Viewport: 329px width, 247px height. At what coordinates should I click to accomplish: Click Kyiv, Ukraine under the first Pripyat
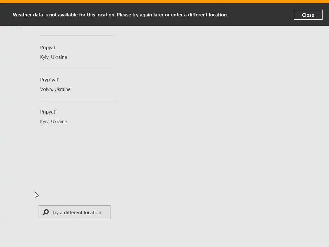click(54, 57)
